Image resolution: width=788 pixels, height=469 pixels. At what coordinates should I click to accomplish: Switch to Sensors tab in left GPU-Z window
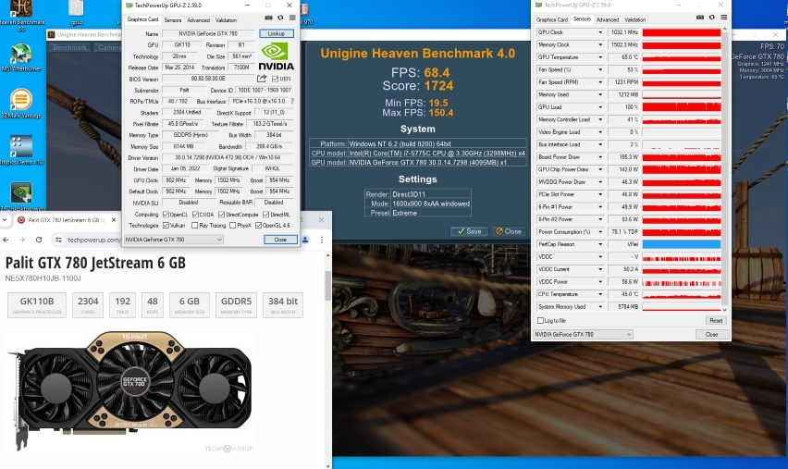tap(172, 20)
